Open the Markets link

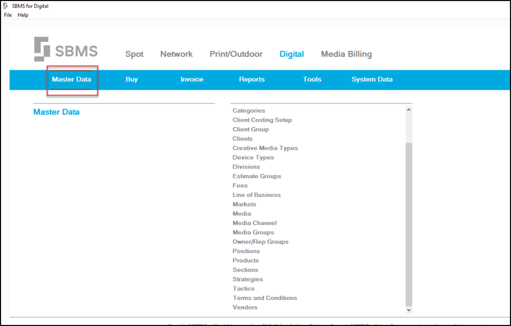coord(244,204)
